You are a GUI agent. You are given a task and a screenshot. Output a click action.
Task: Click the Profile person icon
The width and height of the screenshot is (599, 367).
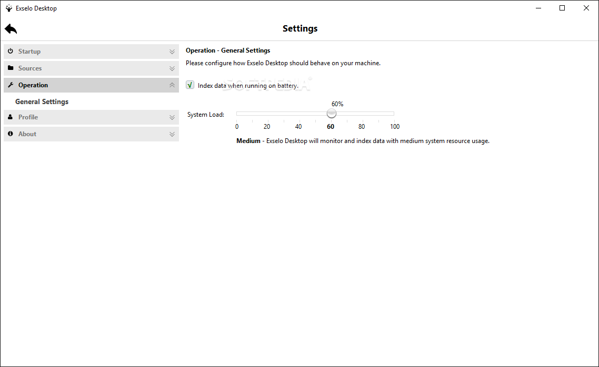[11, 117]
